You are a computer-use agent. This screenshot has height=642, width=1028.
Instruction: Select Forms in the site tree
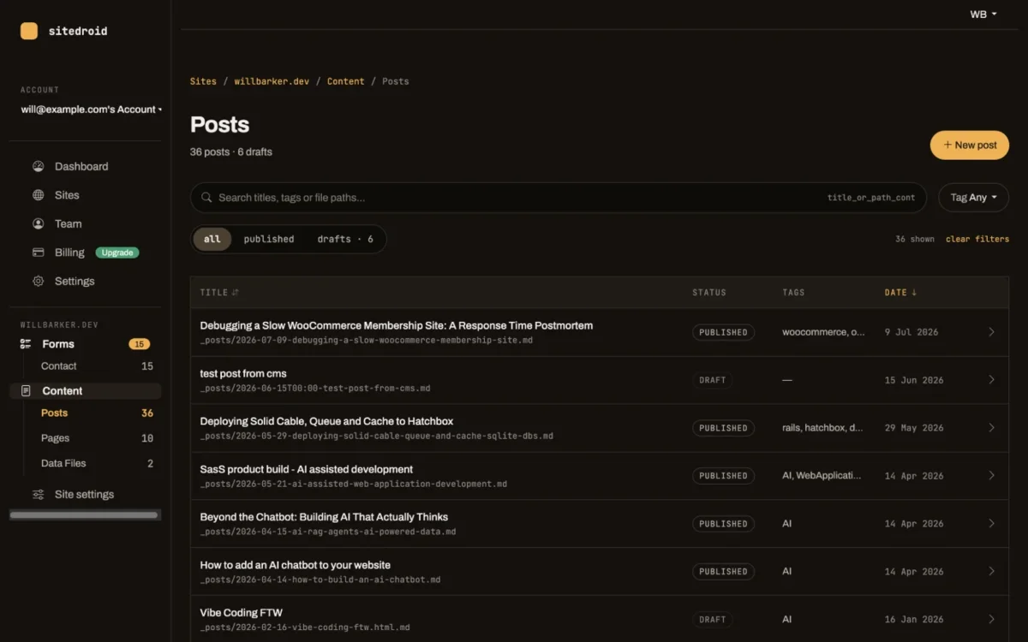pos(58,344)
